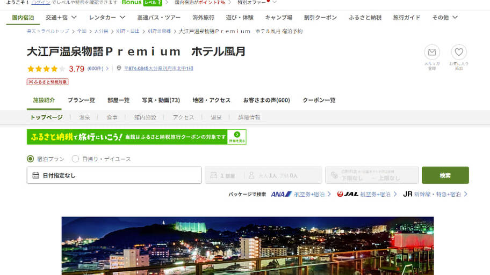Switch to the プラン一覧 tab

click(81, 100)
